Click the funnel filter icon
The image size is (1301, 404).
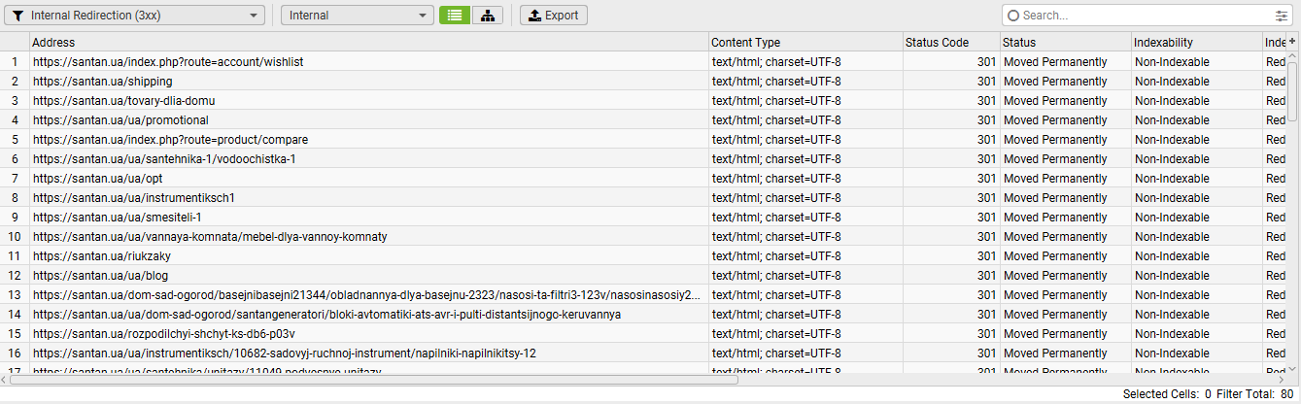tap(18, 16)
